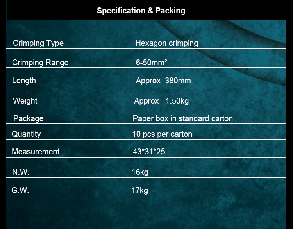Click Paper box in standard carton text
Screen dimensions: 293x229
(183, 118)
